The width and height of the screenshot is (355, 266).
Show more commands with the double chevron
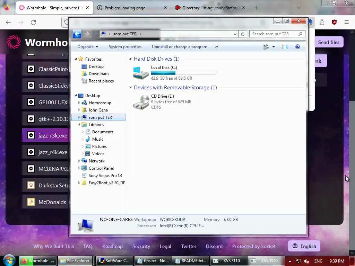pyautogui.click(x=216, y=47)
